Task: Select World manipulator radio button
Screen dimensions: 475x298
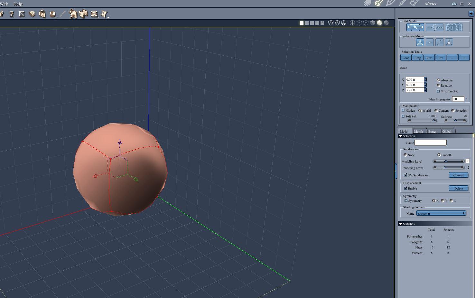Action: click(x=420, y=110)
